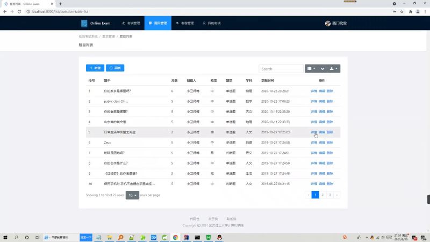This screenshot has height=242, width=430.
Task: Click the timestamp '2019-06-22 04:21:15'
Action: click(275, 184)
